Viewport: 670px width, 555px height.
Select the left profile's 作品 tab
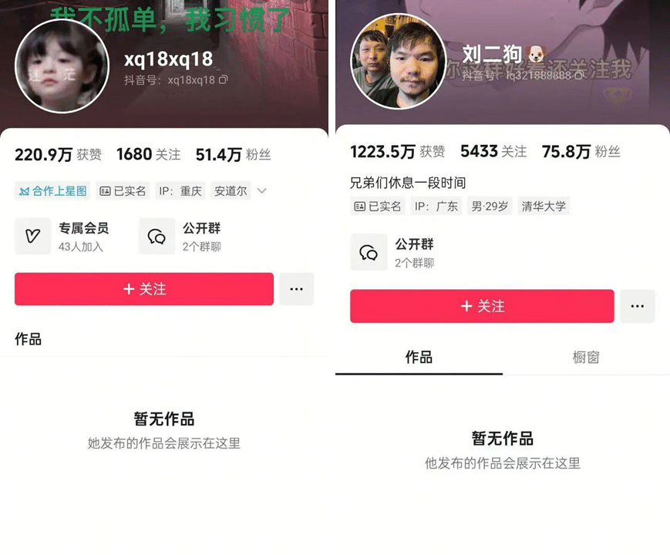29,339
